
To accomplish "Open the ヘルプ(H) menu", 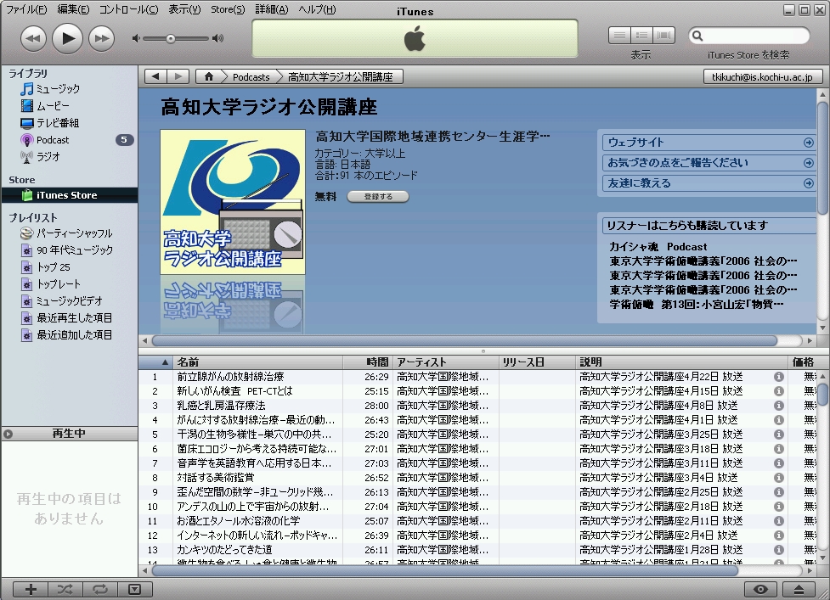I will pyautogui.click(x=317, y=9).
